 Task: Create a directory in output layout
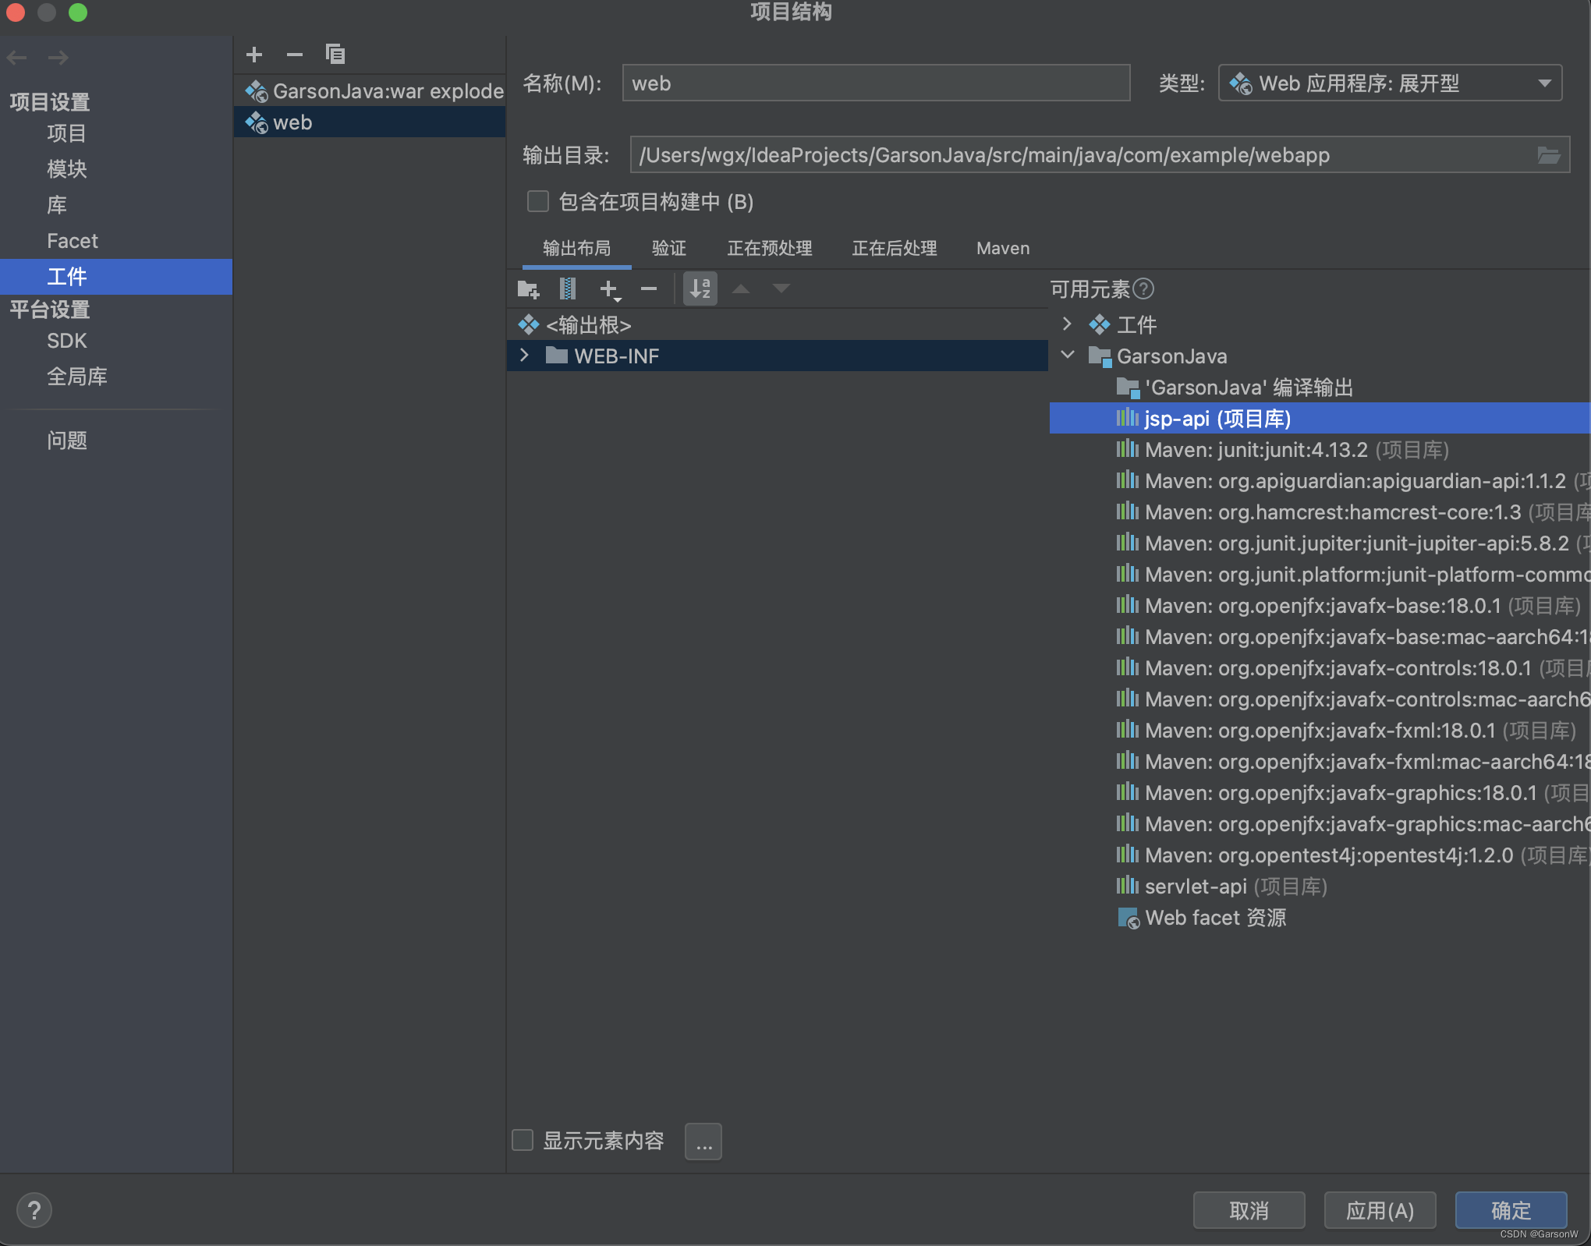[x=528, y=289]
